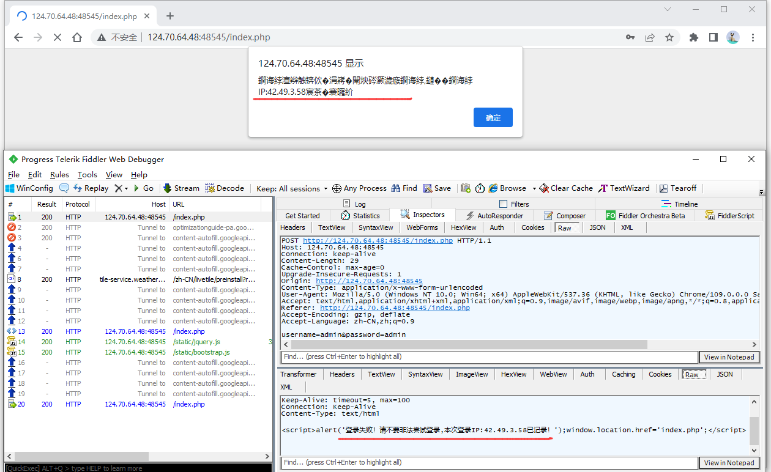Open the Keep: All sessions dropdown

click(x=292, y=188)
